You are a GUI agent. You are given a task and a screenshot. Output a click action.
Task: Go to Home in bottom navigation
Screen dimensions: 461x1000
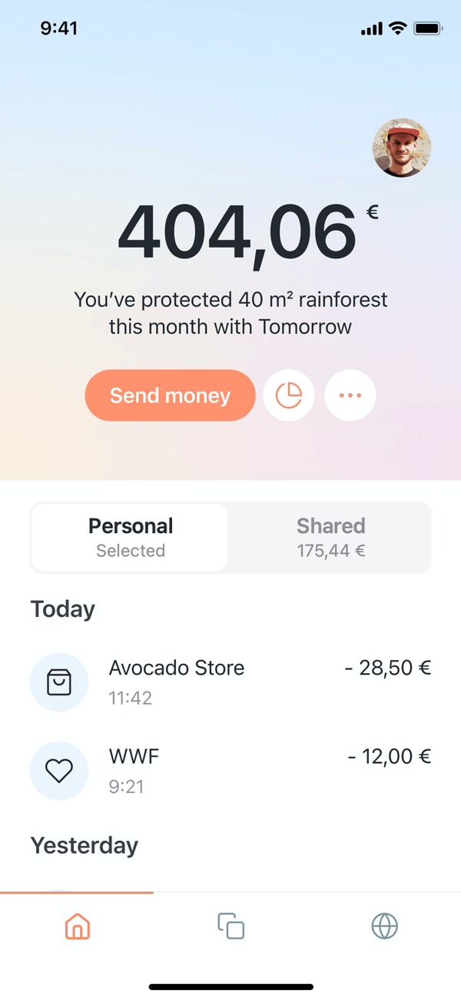click(x=77, y=927)
